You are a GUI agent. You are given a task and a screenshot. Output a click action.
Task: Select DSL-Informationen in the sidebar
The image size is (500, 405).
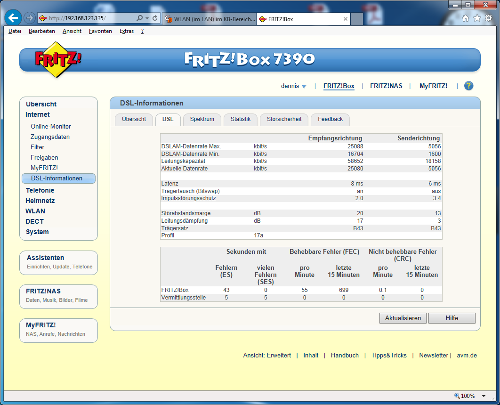(x=58, y=178)
